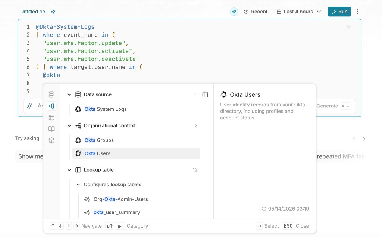Choose Okta Groups suggestion

click(x=137, y=140)
